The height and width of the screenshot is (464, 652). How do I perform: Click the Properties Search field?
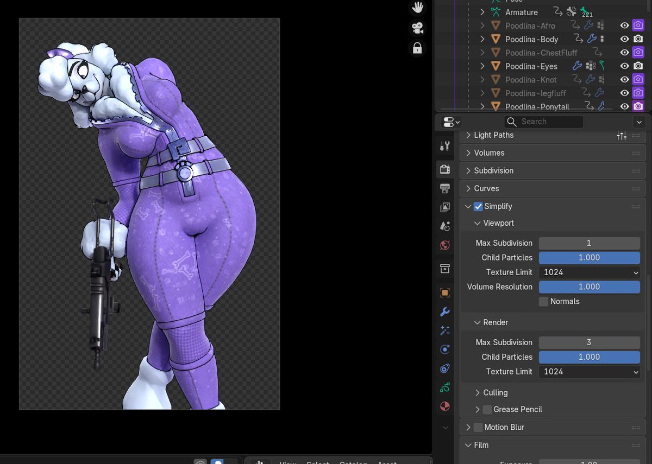(x=544, y=122)
